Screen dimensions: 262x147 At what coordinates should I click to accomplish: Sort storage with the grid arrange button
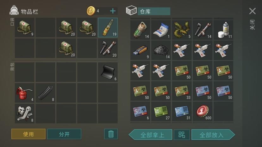pos(182,135)
